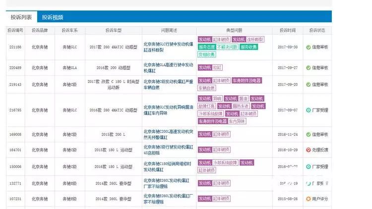
Task: Click the 投诉品牌 column header
Action: click(x=40, y=30)
